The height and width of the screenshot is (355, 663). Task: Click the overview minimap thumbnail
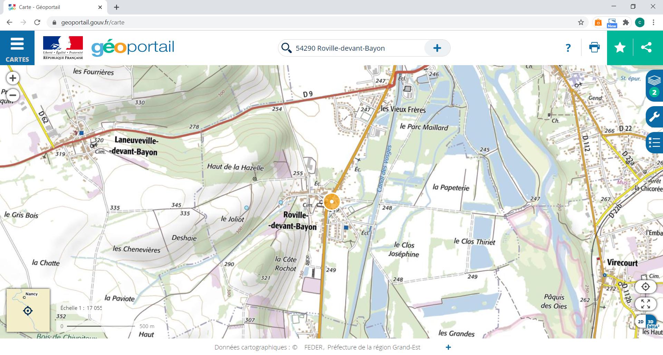click(x=28, y=311)
